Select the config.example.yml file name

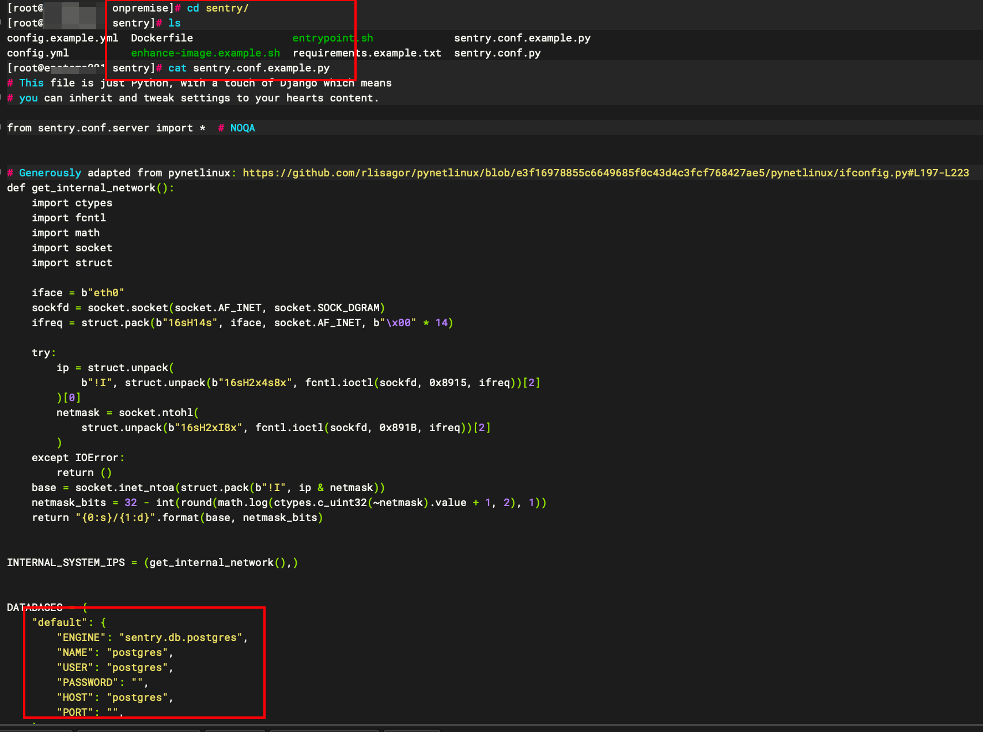(62, 38)
